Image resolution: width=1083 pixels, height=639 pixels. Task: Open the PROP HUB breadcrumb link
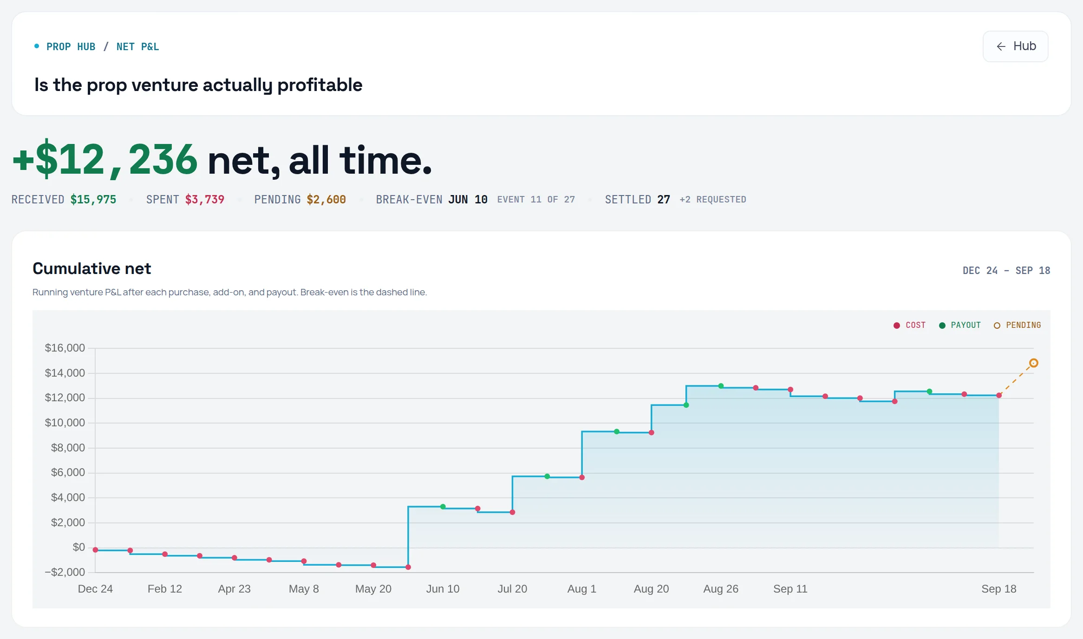point(71,47)
